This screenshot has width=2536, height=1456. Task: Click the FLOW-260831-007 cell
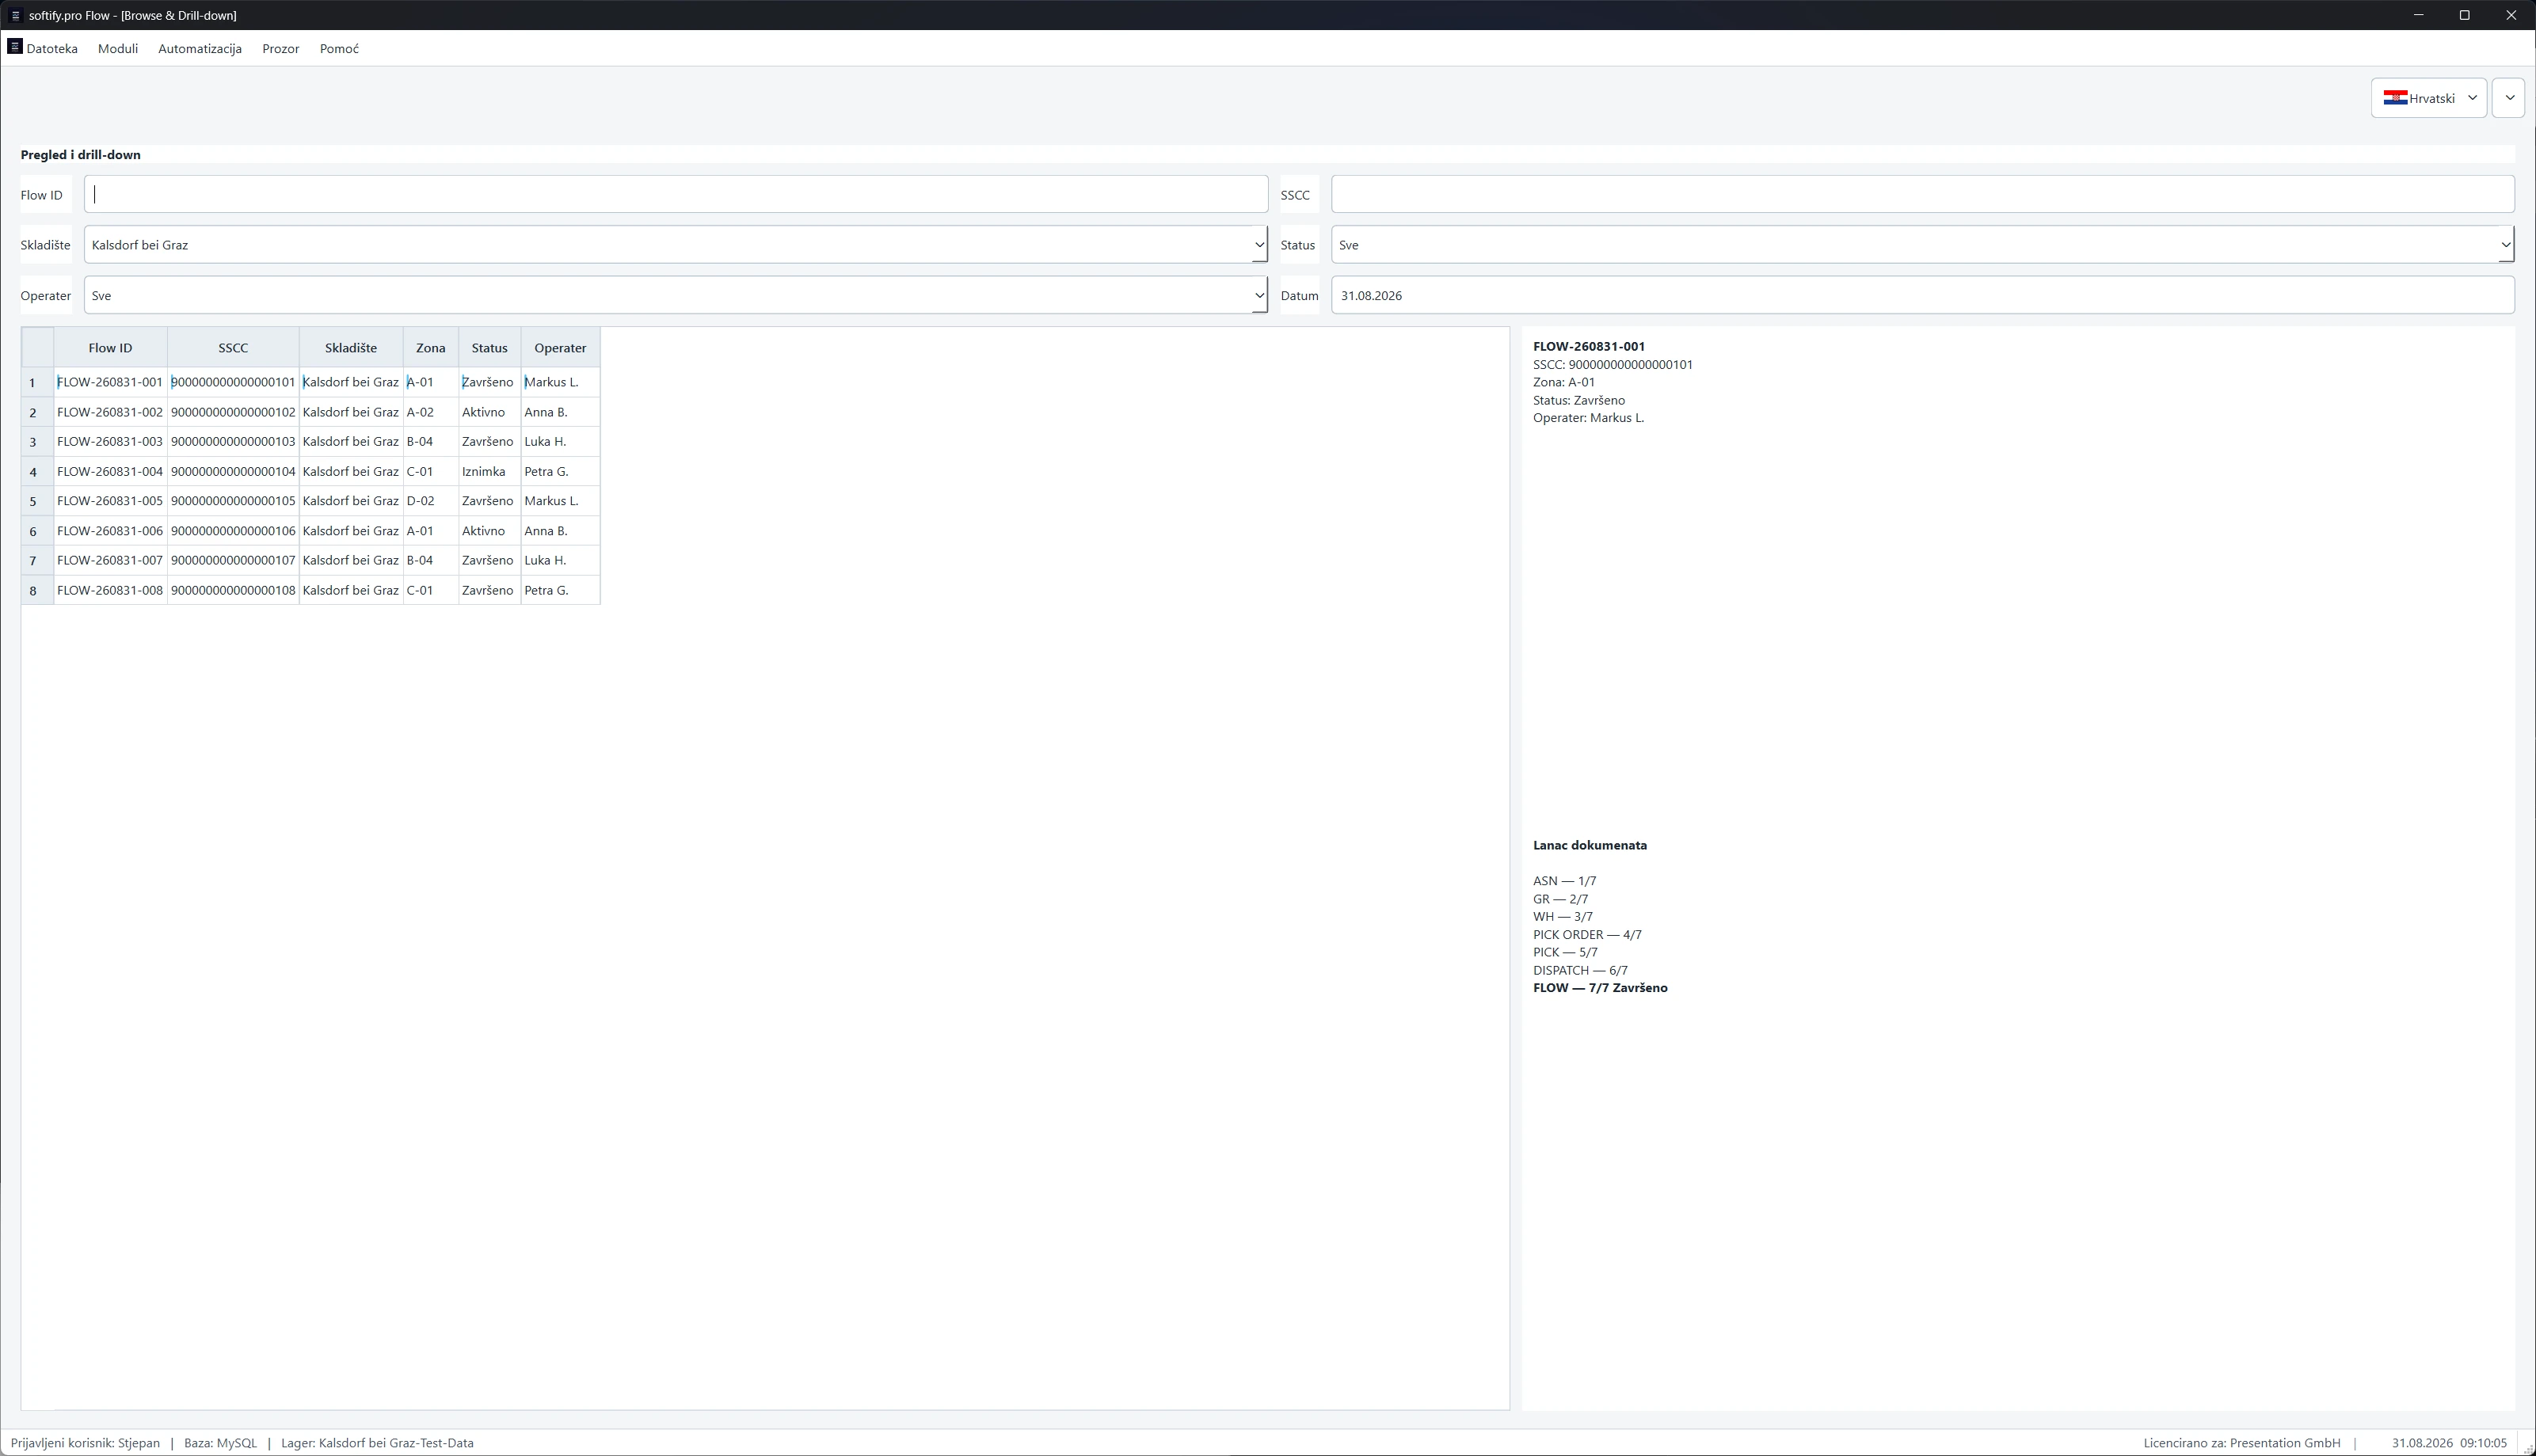coord(110,560)
